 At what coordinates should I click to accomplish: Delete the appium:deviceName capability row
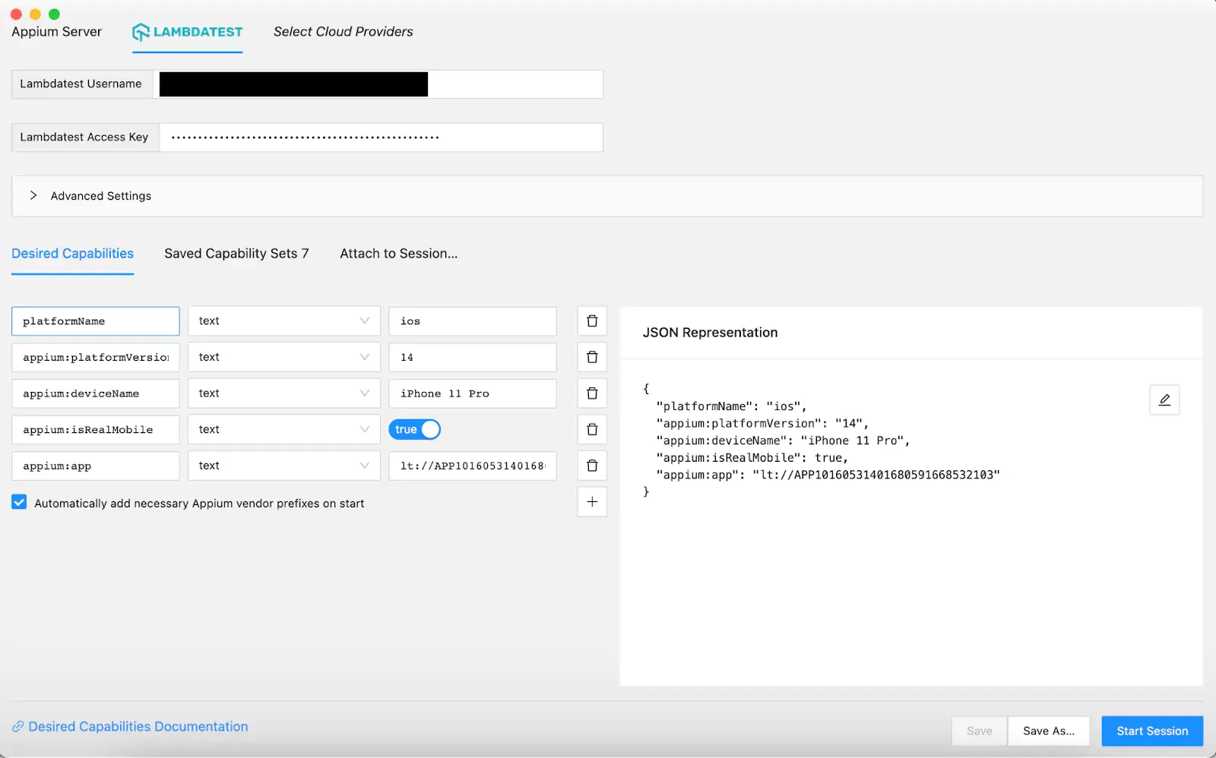[592, 393]
